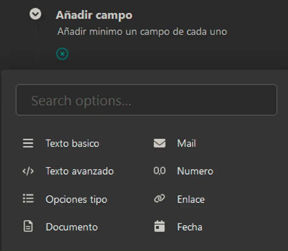Click the Fecha calendar icon
Viewport: 288px width, 251px height.
(x=160, y=226)
